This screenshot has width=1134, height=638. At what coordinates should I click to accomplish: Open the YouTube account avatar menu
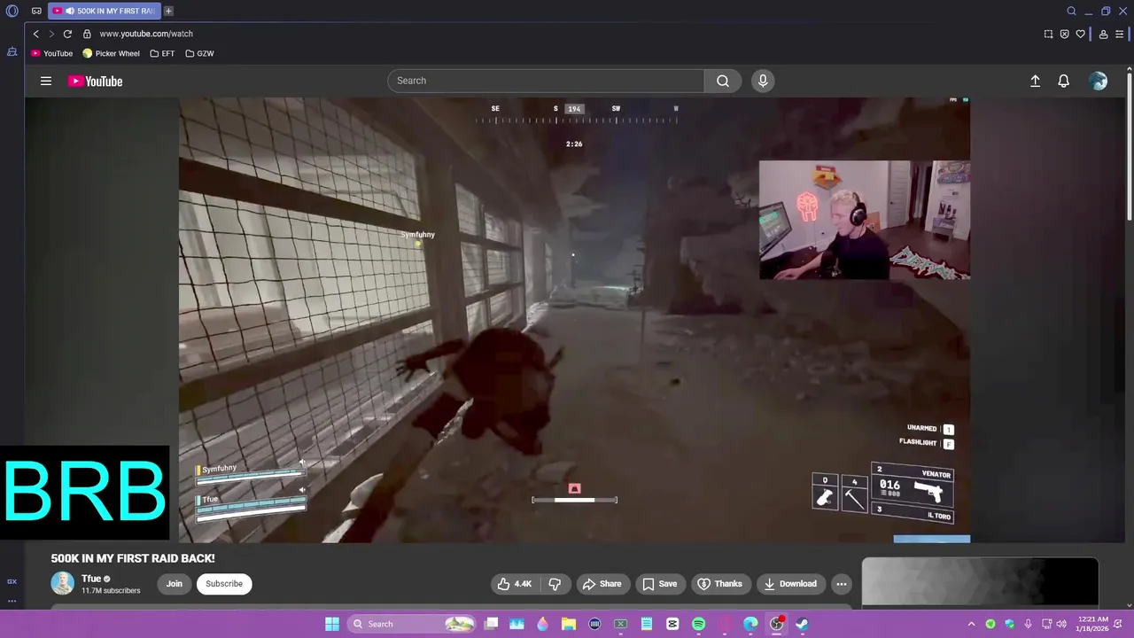[1099, 81]
